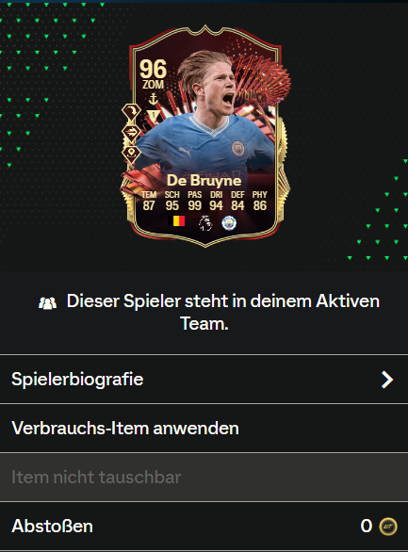Expand Spielerbiografie with the chevron arrow

tap(387, 380)
